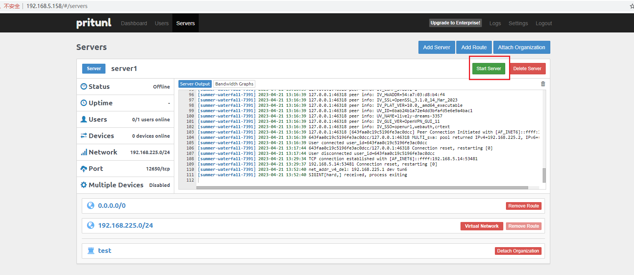Open the server1 name link
Image resolution: width=634 pixels, height=275 pixels.
(x=124, y=69)
